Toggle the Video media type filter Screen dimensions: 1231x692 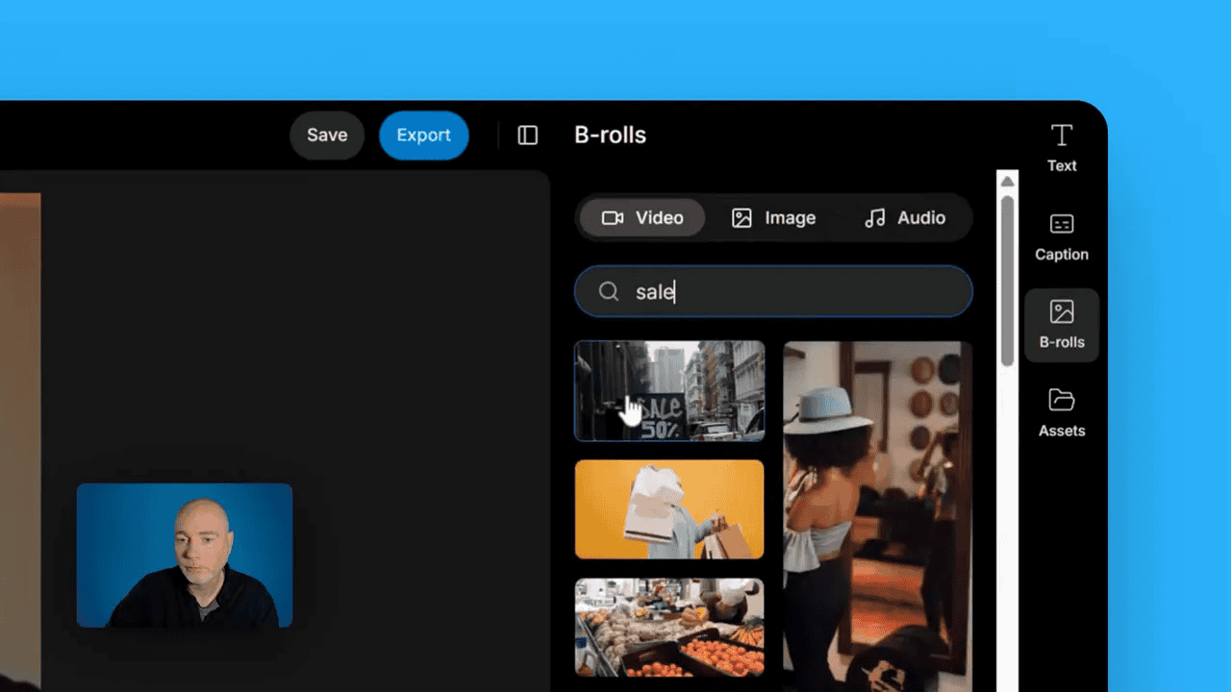point(641,217)
